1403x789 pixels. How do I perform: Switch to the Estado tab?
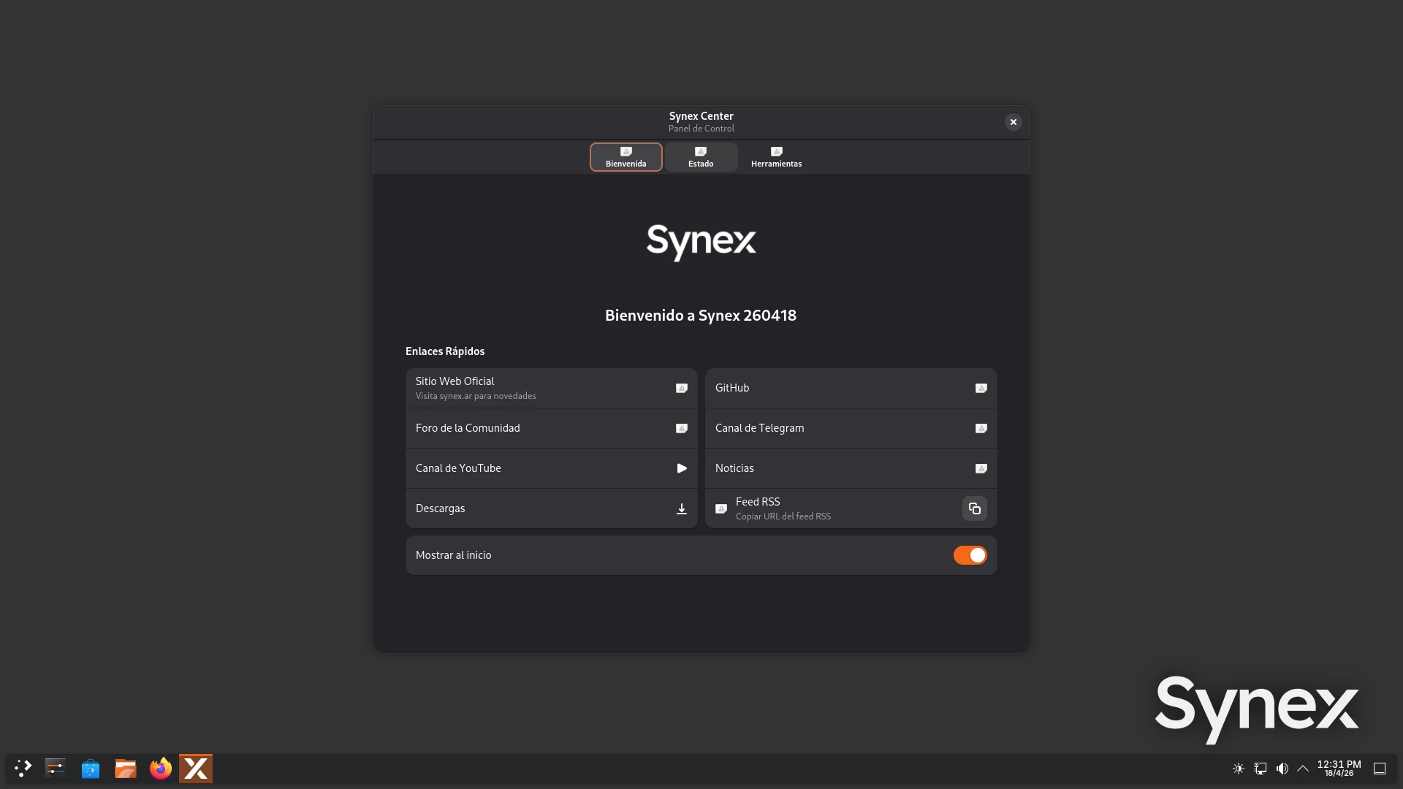click(x=701, y=157)
